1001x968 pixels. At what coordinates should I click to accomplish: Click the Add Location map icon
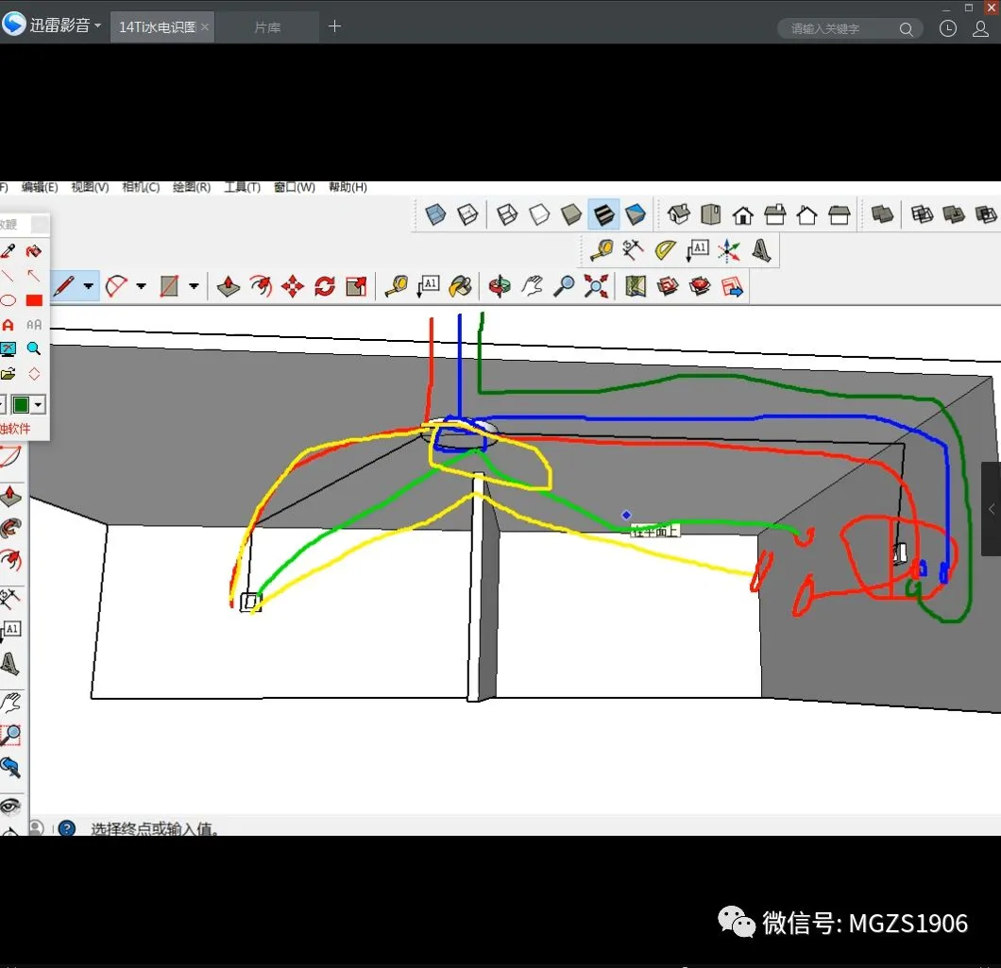636,286
